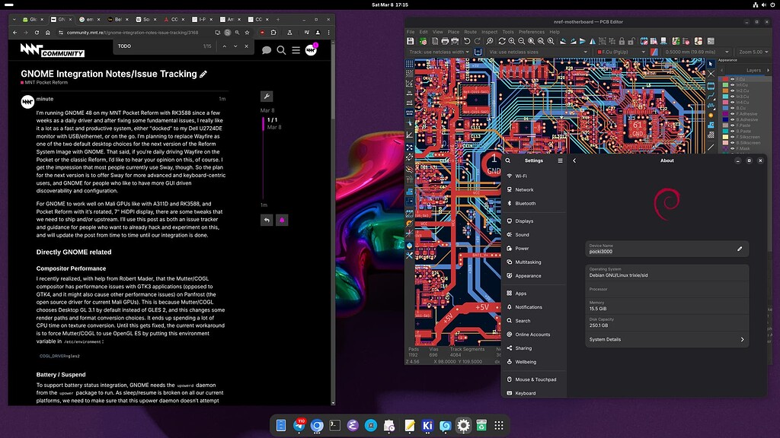Click the wrench admin icon beside the post
The height and width of the screenshot is (438, 780).
pyautogui.click(x=266, y=97)
